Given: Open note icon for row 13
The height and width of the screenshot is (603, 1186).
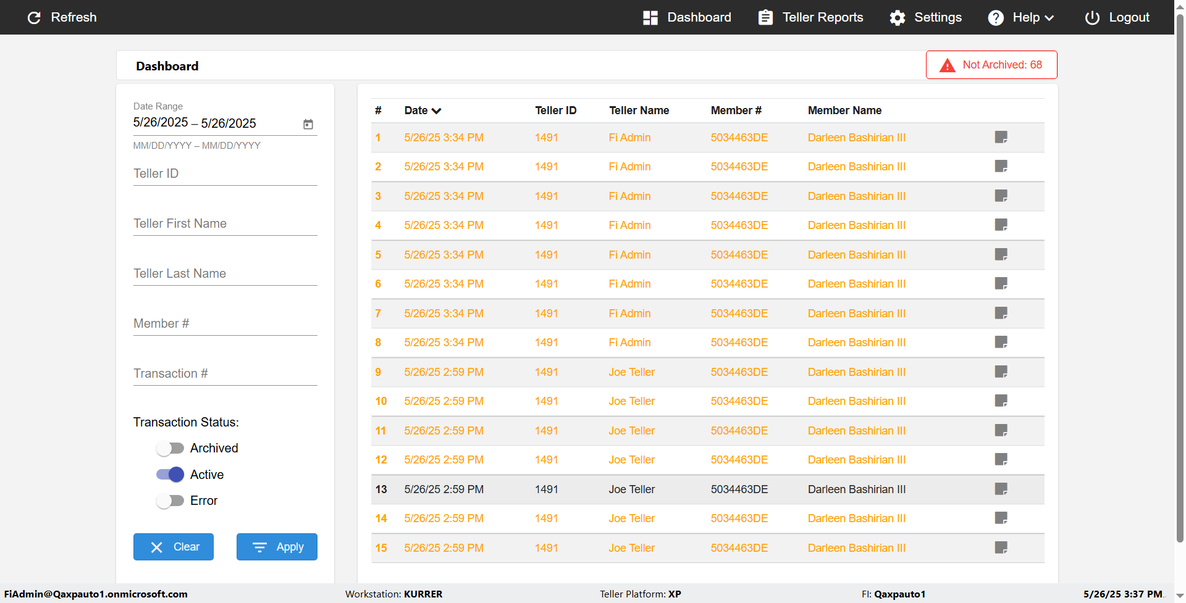Looking at the screenshot, I should pos(1001,489).
